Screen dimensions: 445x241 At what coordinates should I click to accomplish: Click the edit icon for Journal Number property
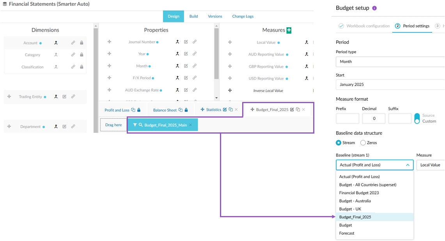(x=186, y=42)
